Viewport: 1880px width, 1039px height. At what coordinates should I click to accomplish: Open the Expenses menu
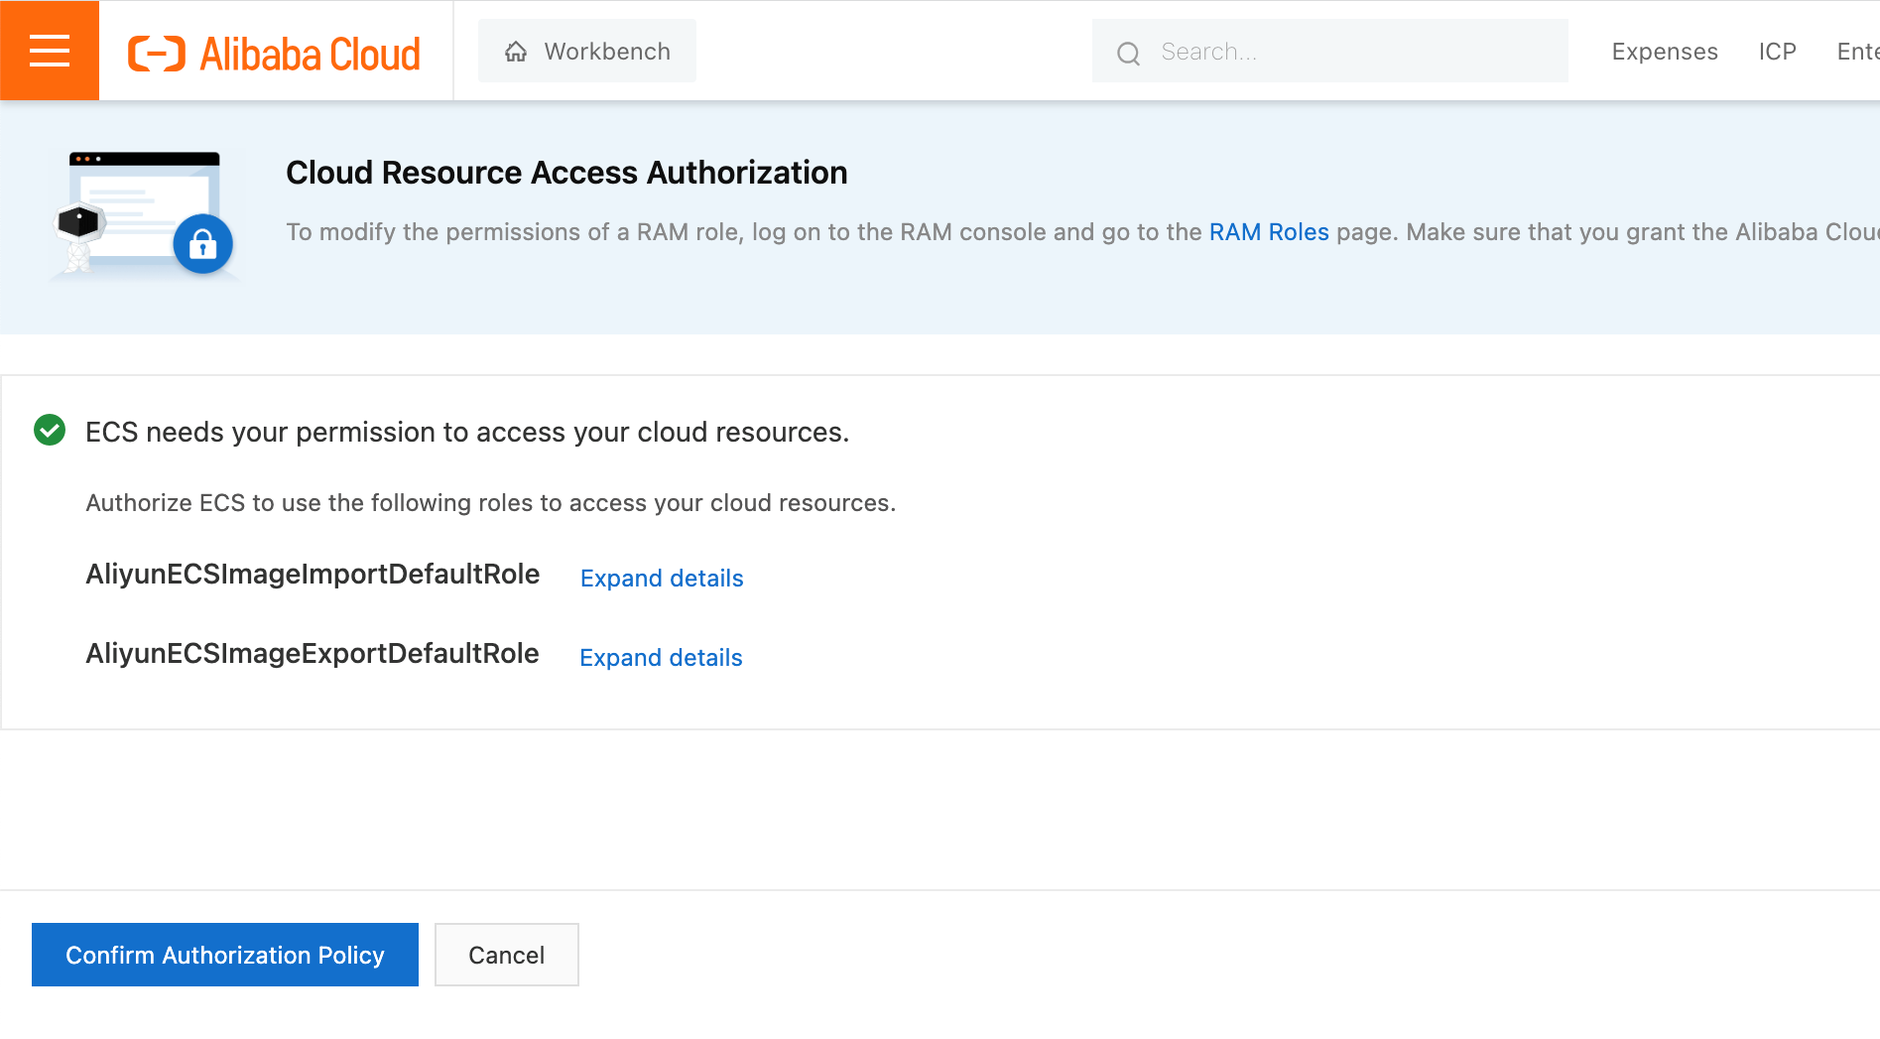pos(1665,52)
